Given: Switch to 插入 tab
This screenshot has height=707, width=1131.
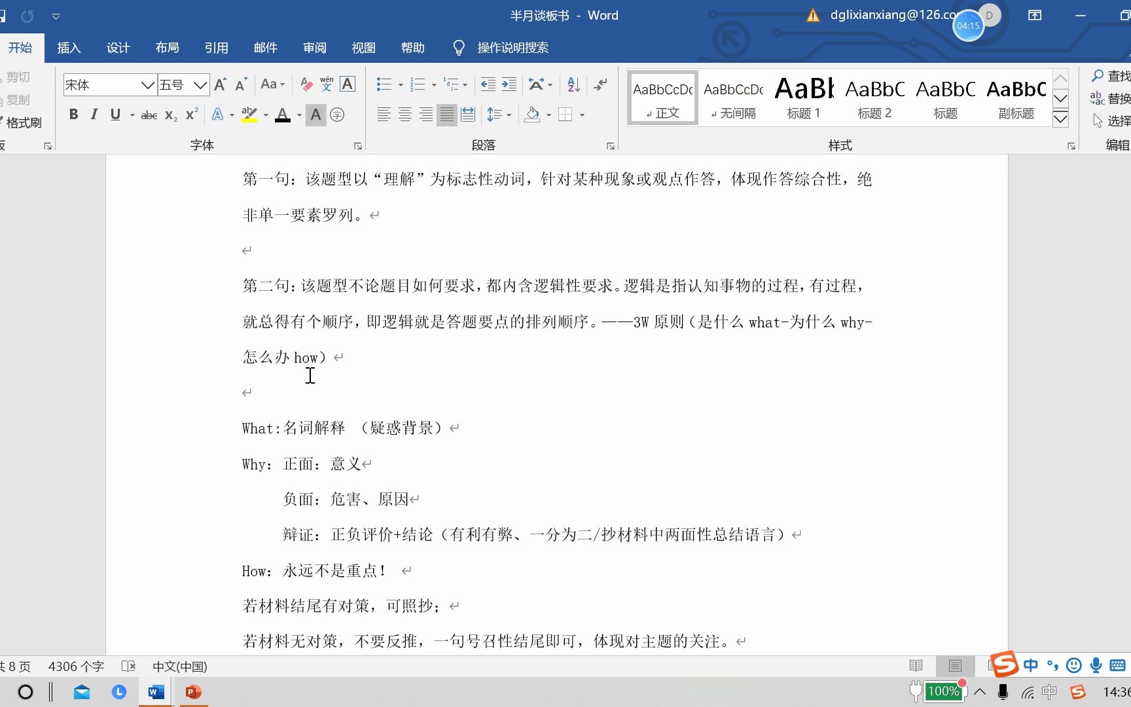Looking at the screenshot, I should pos(69,48).
